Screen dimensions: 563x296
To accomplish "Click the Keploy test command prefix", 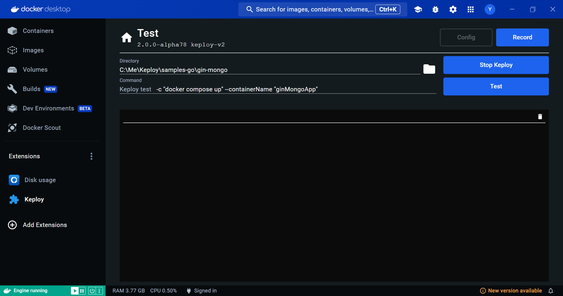I will [x=135, y=89].
